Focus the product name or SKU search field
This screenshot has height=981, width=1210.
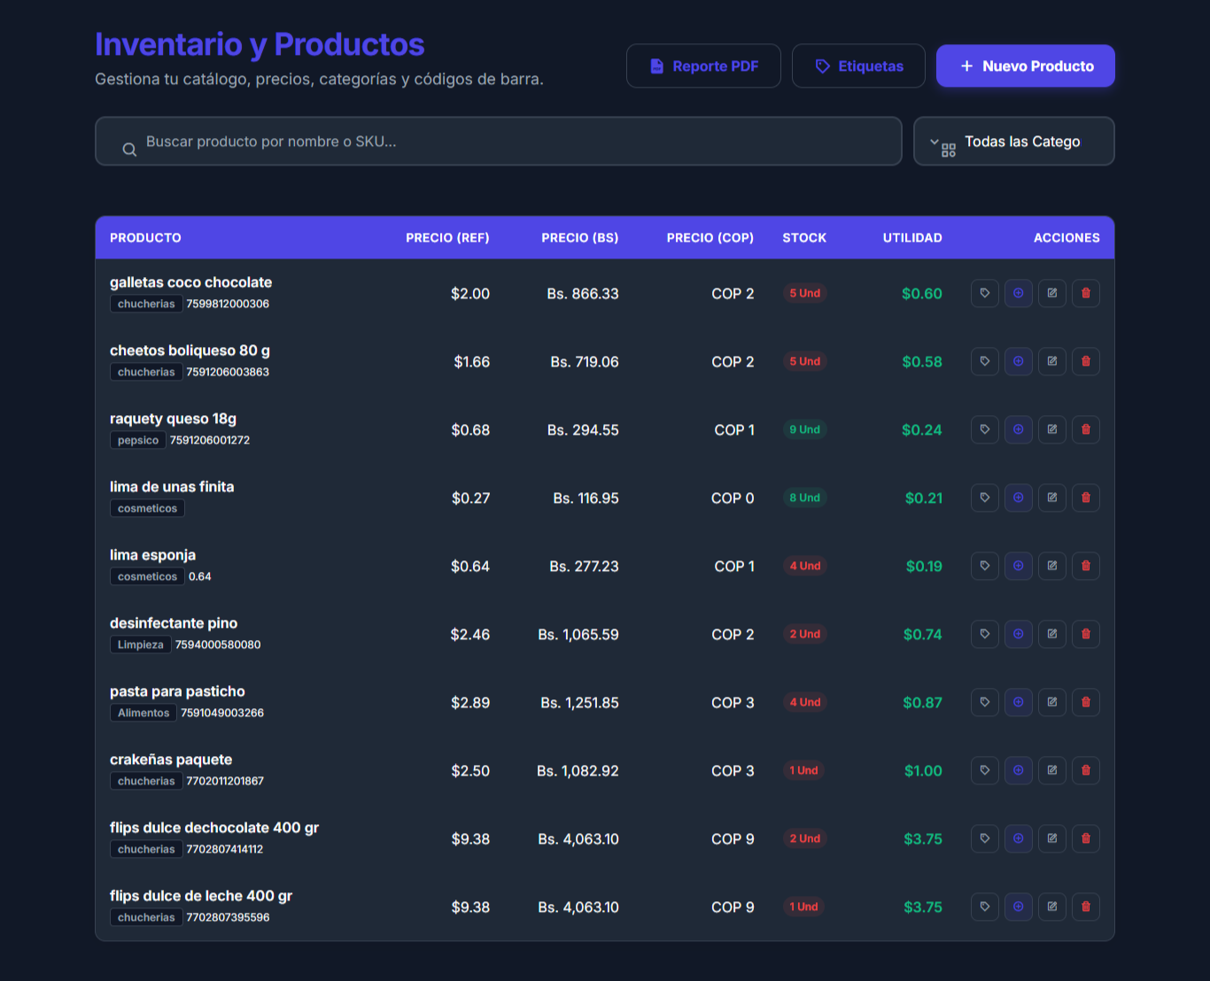pos(498,142)
